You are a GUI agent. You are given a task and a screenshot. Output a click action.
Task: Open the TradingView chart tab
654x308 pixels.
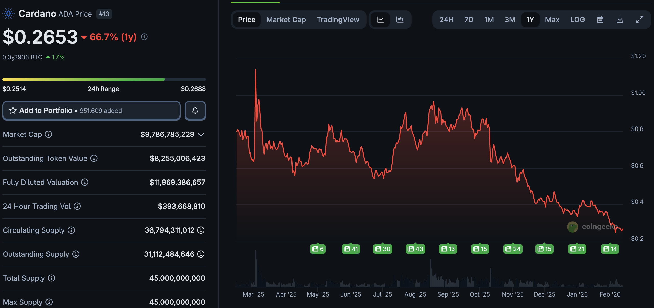[338, 20]
